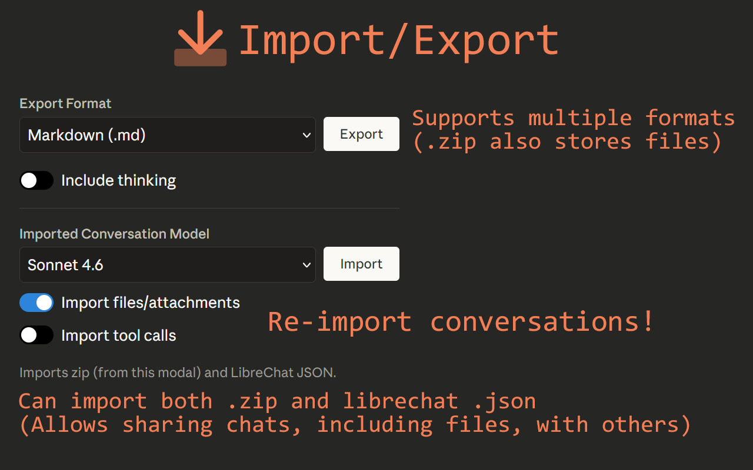The height and width of the screenshot is (470, 753).
Task: Click the Export button
Action: [361, 134]
